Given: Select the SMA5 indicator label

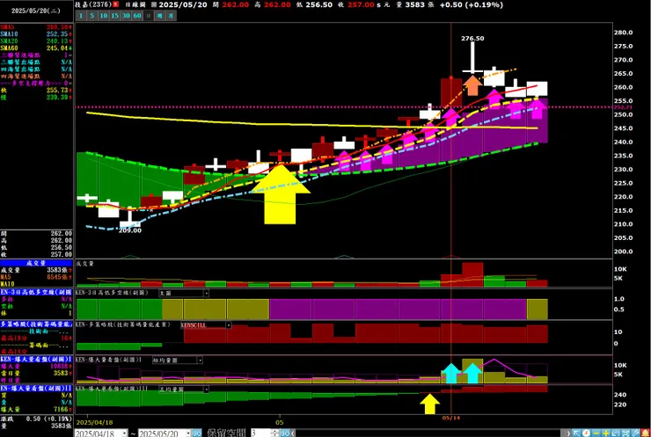Looking at the screenshot, I should tap(7, 27).
